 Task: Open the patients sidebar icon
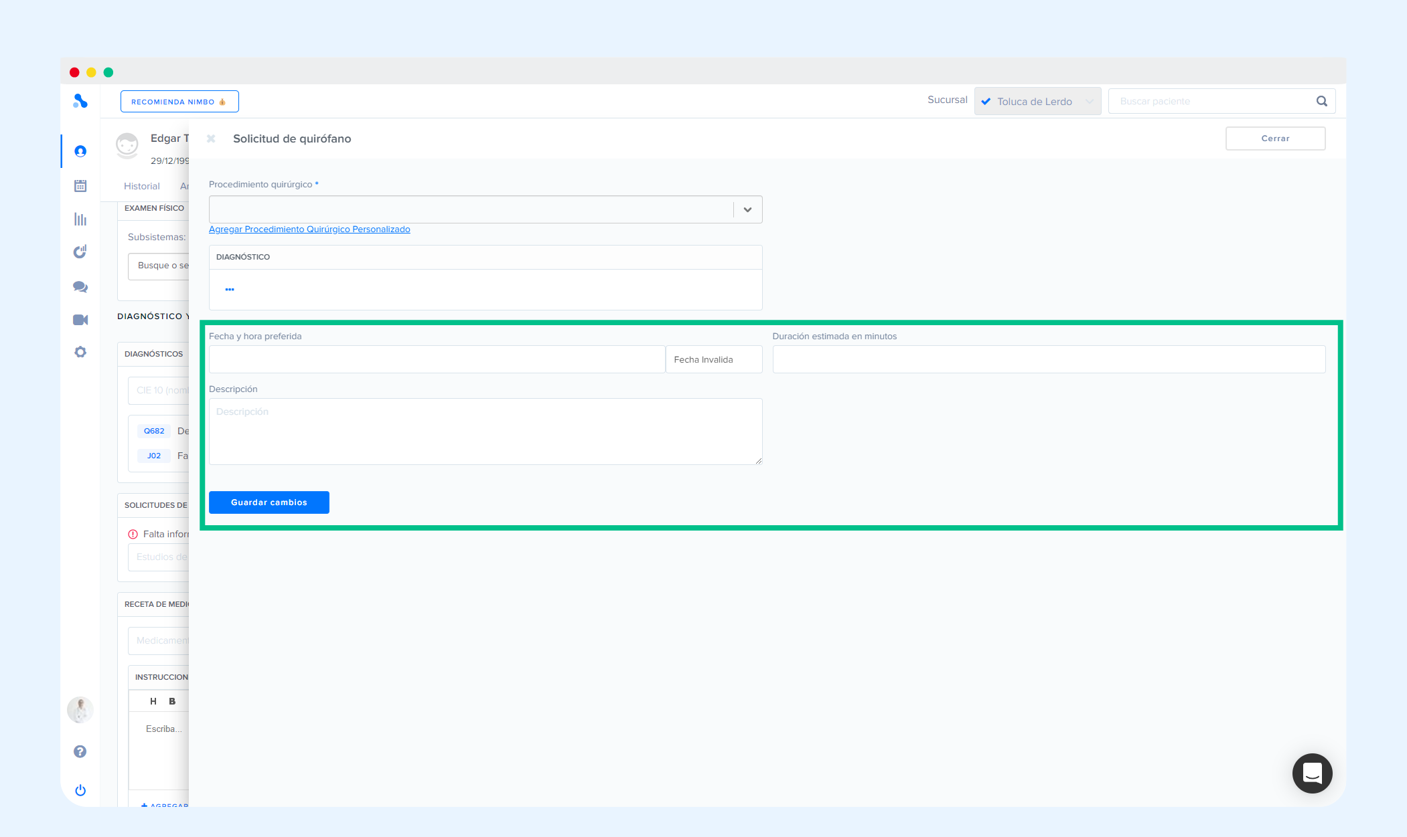[80, 151]
